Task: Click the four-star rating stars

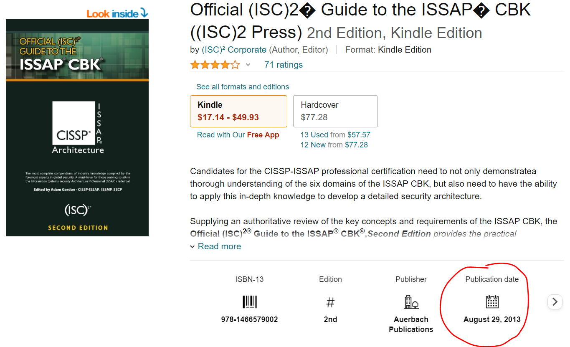Action: 215,65
